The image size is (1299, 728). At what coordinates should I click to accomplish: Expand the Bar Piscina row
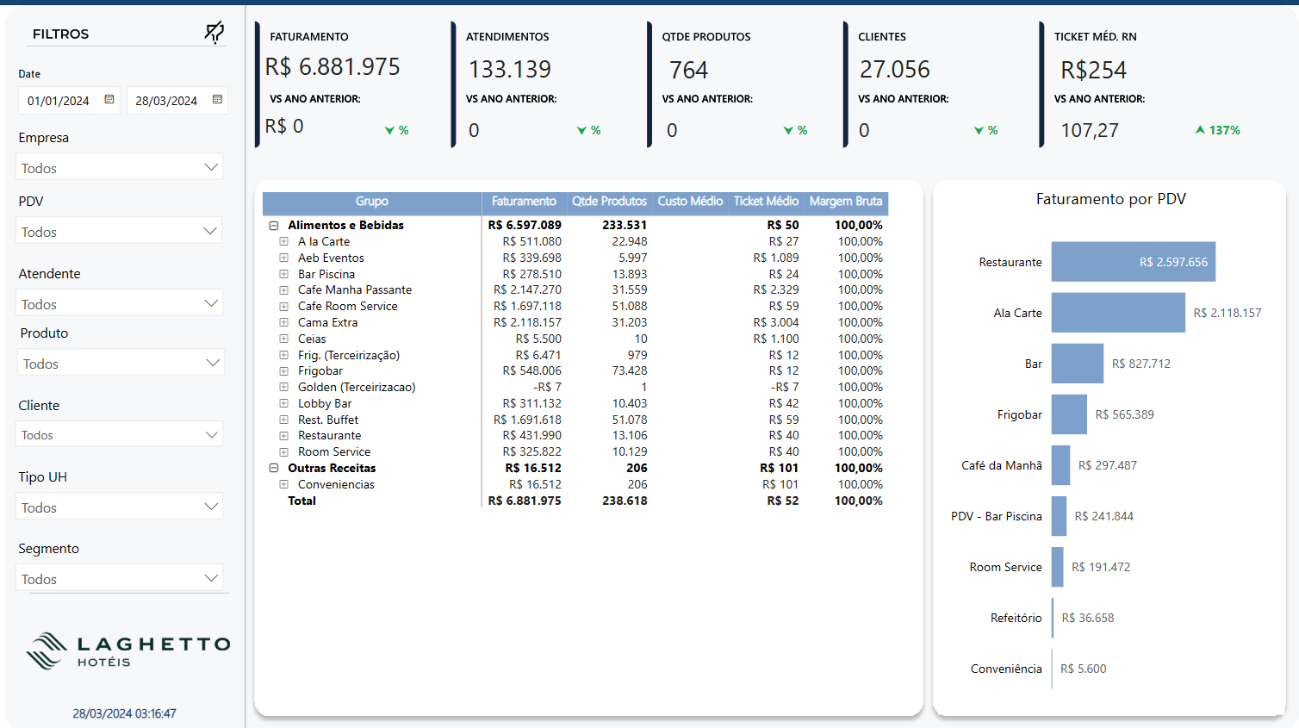tap(283, 274)
